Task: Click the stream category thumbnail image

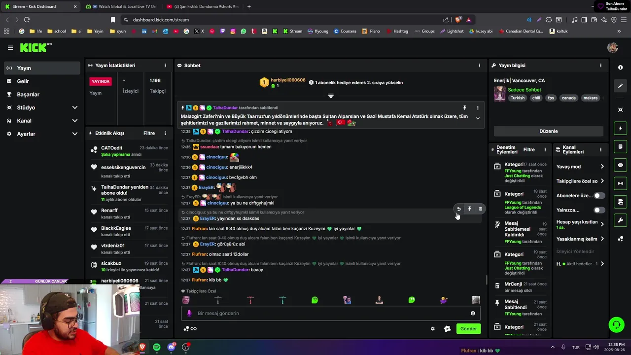Action: pos(500,94)
